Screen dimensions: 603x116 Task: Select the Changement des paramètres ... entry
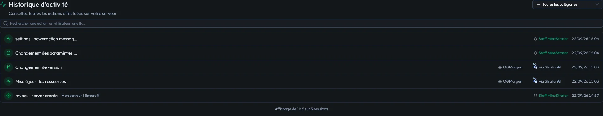pyautogui.click(x=46, y=53)
